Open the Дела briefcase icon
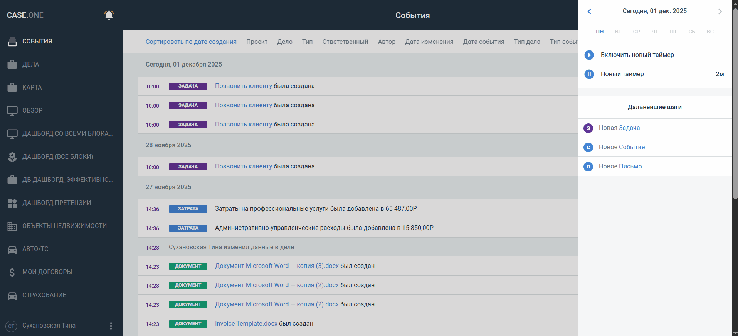 coord(12,65)
